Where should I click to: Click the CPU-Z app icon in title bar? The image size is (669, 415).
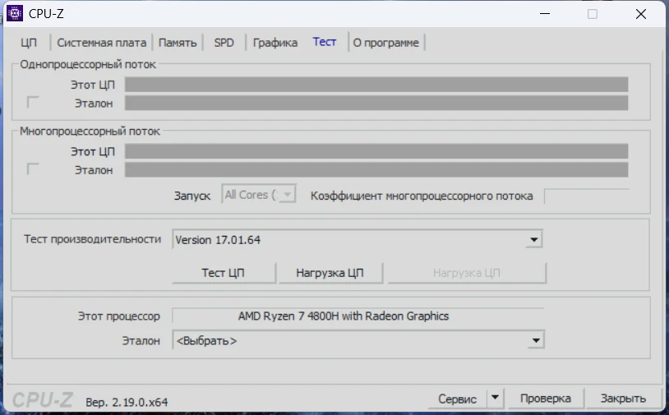[x=15, y=14]
